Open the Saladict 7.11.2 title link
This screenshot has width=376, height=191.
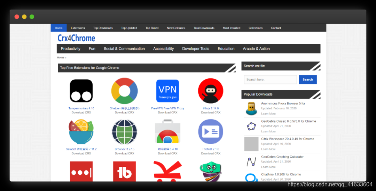point(81,149)
